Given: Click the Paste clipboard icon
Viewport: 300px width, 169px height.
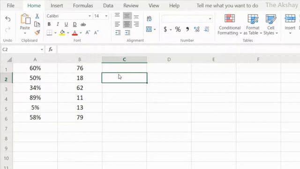Looking at the screenshot, I should click(x=25, y=19).
